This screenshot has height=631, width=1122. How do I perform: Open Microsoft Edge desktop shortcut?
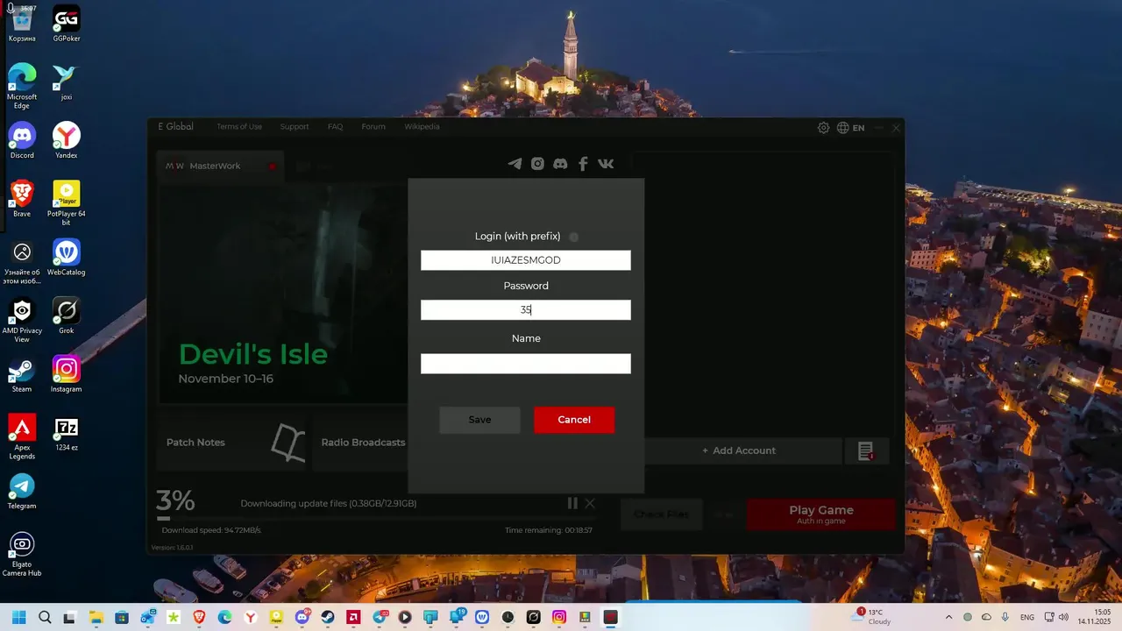22,87
